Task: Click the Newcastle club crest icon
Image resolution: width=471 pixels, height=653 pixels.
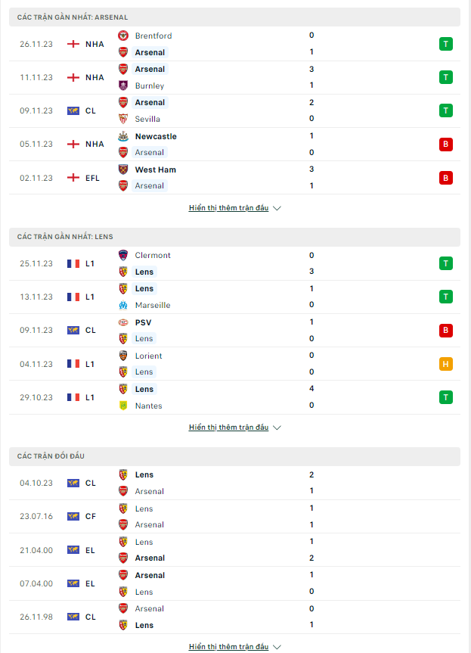Action: click(123, 136)
